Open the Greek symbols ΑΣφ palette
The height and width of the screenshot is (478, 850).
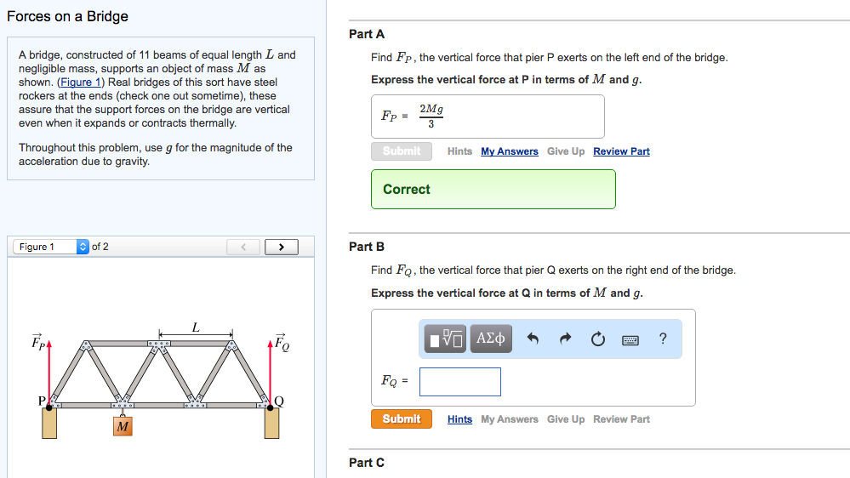tap(491, 339)
